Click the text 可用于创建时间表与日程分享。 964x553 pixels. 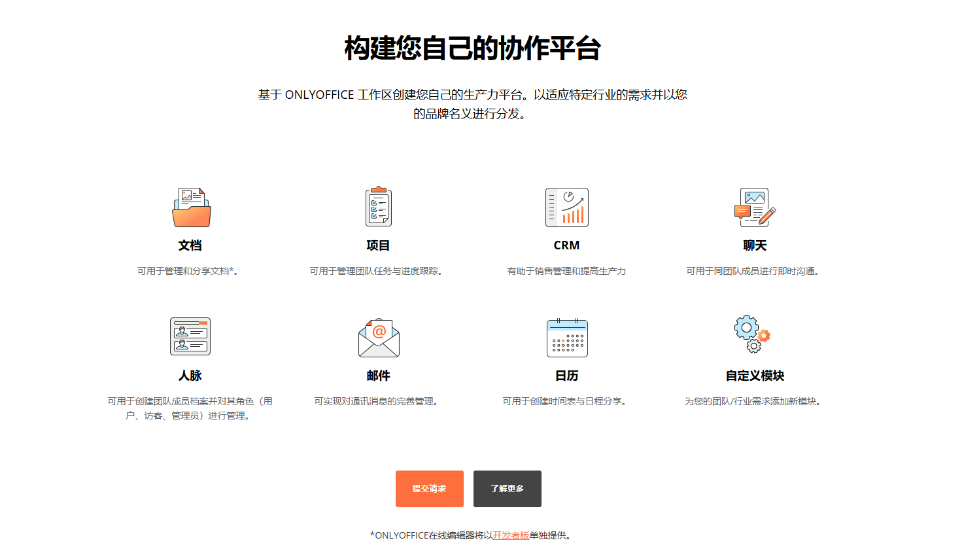[566, 401]
